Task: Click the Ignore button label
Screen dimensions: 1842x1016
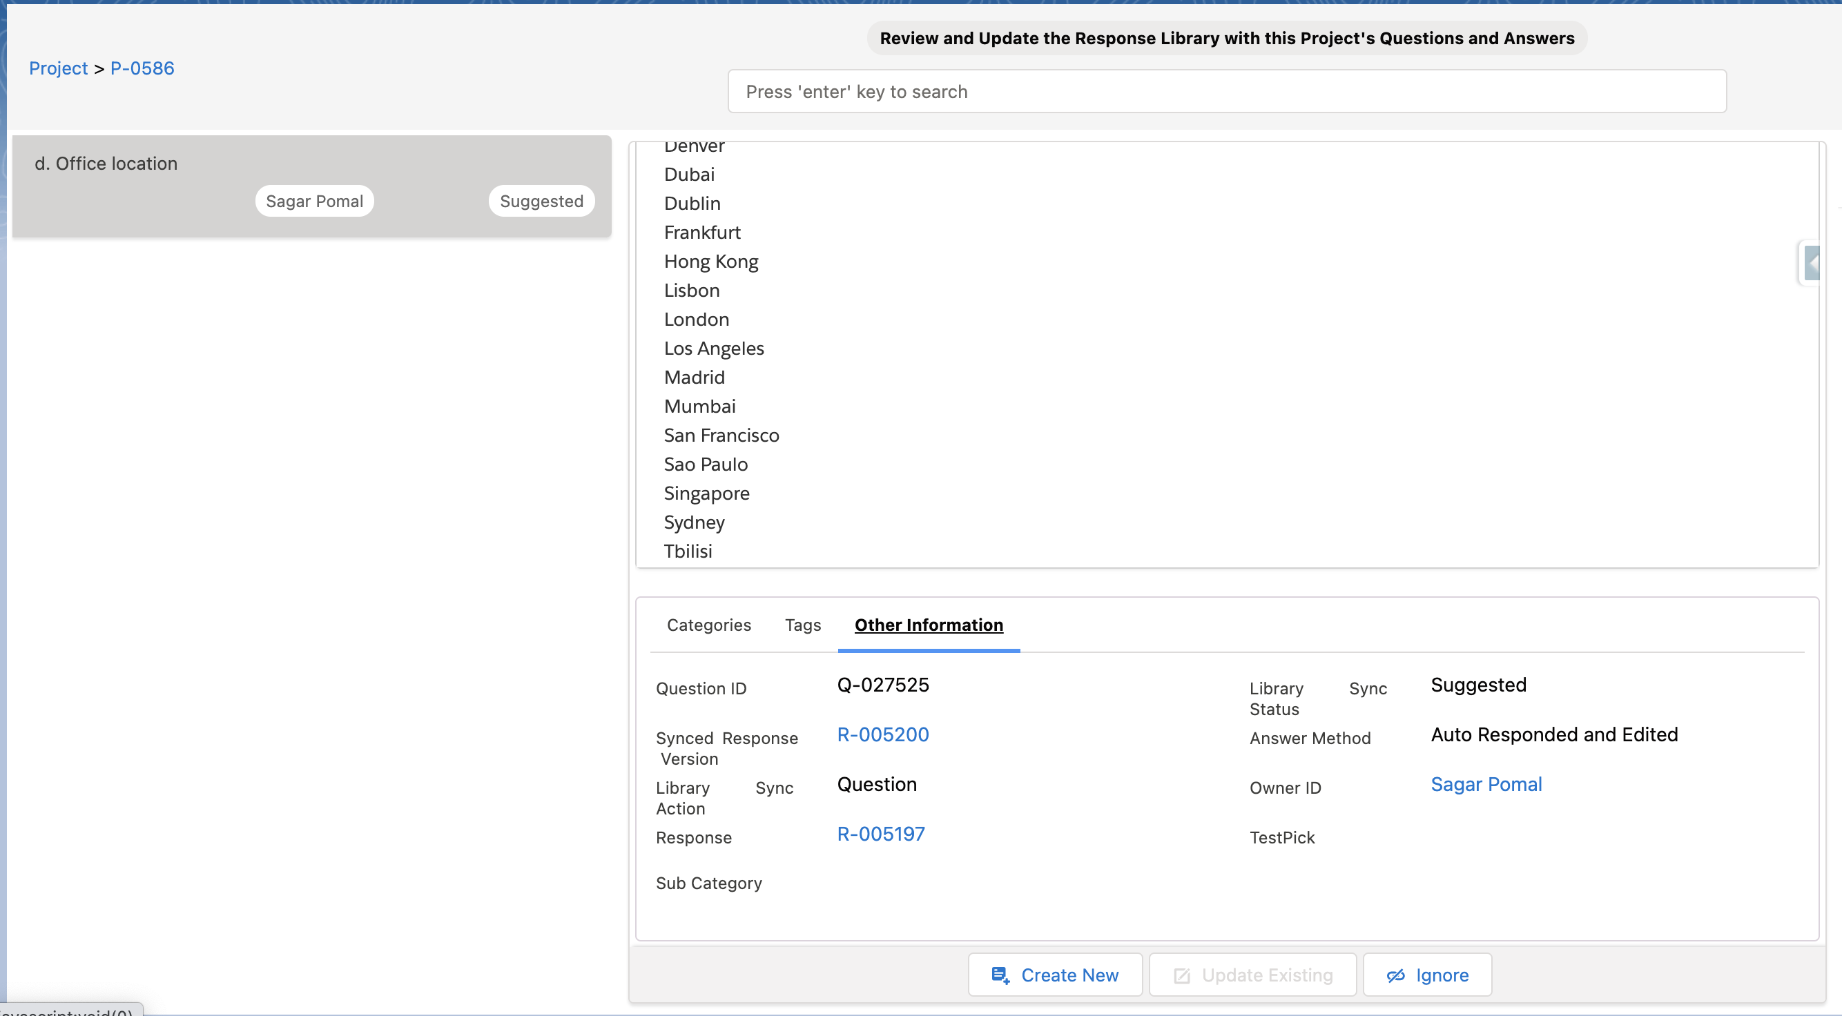Action: [1442, 975]
